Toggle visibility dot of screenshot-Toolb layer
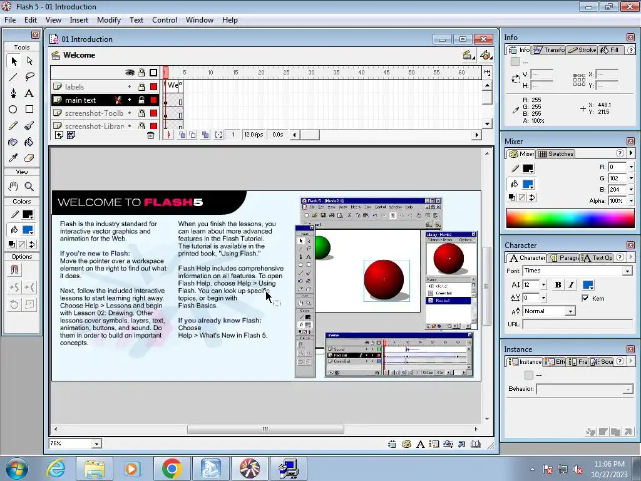641x481 pixels. (130, 113)
